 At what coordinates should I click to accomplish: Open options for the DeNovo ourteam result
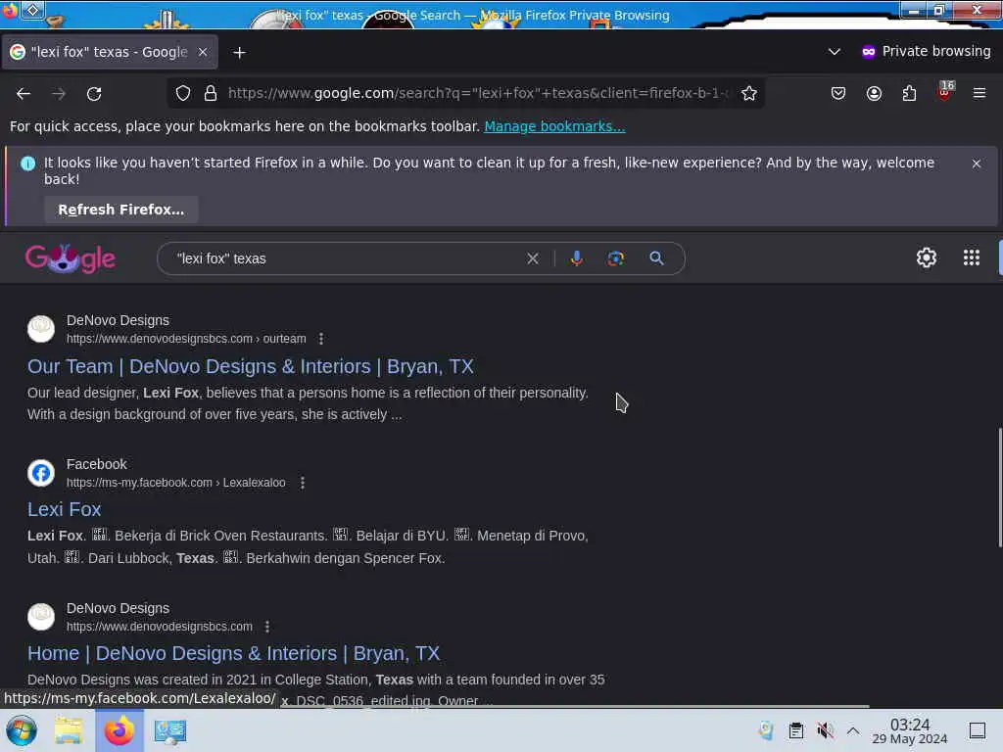click(321, 339)
